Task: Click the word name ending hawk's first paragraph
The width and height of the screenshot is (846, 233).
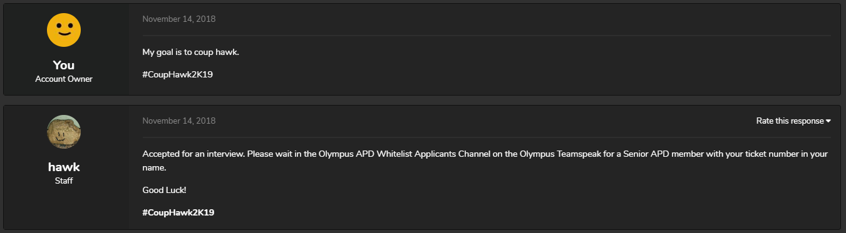Action: point(154,168)
